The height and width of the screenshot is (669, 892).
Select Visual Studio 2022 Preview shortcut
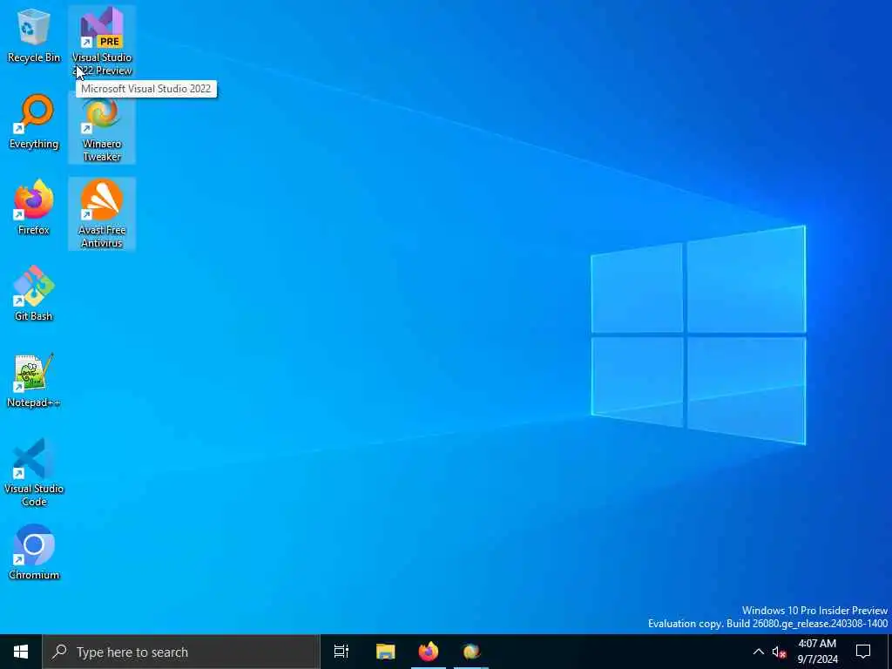tap(102, 41)
